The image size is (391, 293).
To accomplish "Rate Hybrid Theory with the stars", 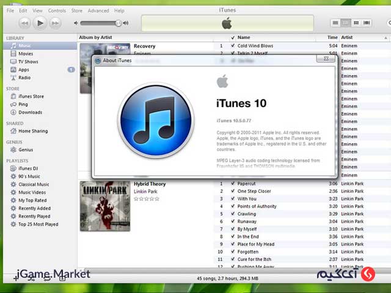I will point(147,199).
